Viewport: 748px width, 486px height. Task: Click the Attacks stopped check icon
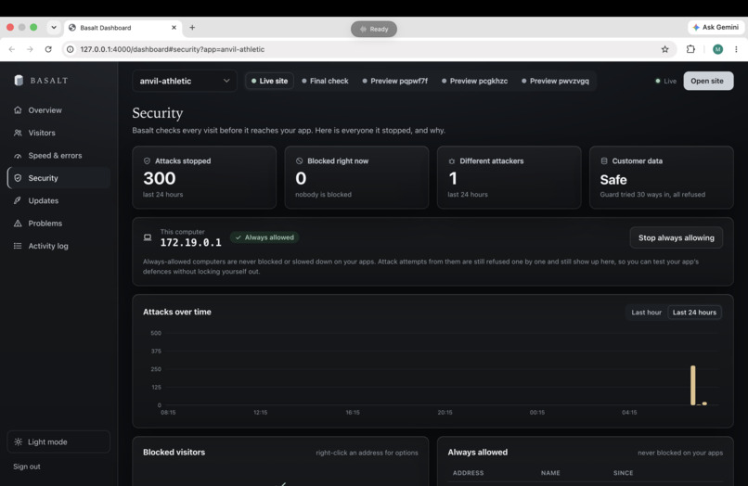147,161
